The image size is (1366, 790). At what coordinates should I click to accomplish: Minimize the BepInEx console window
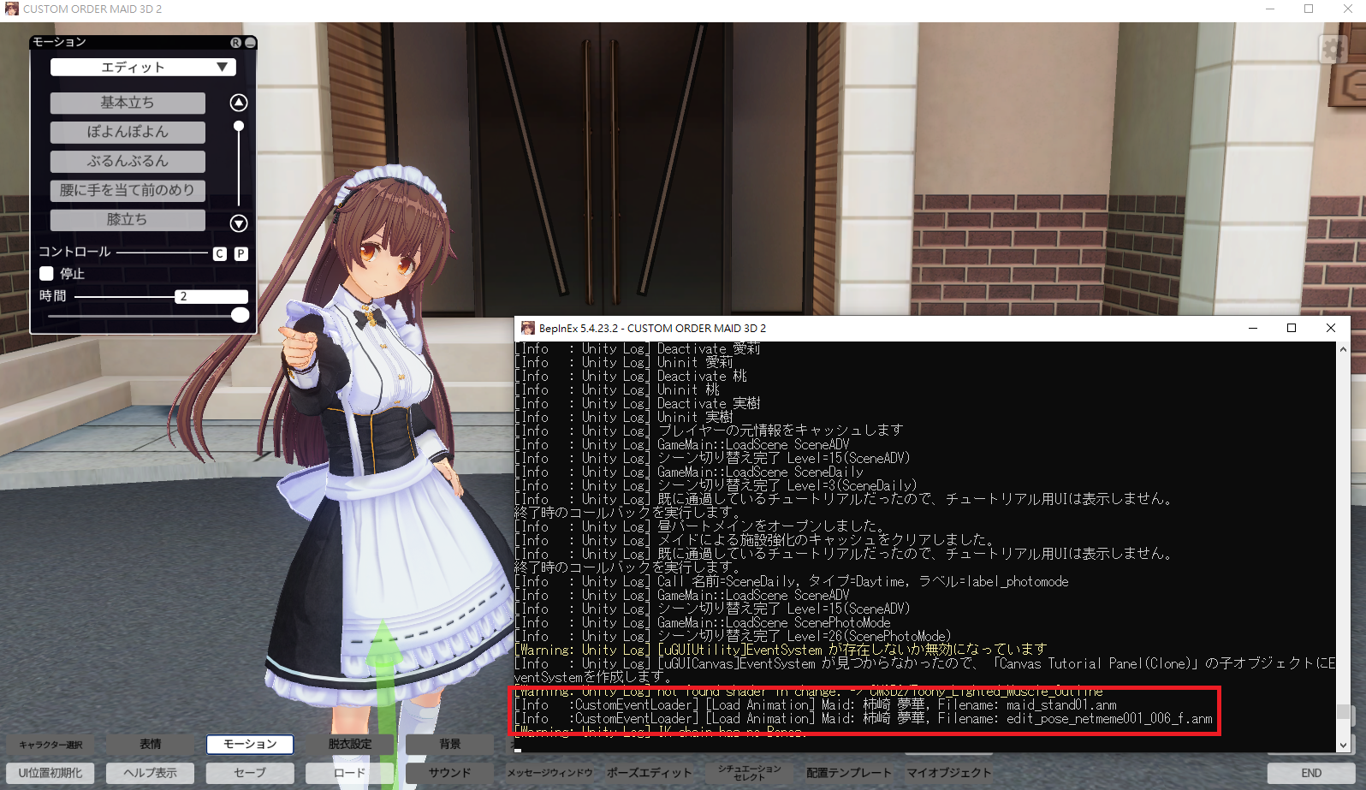(x=1253, y=328)
